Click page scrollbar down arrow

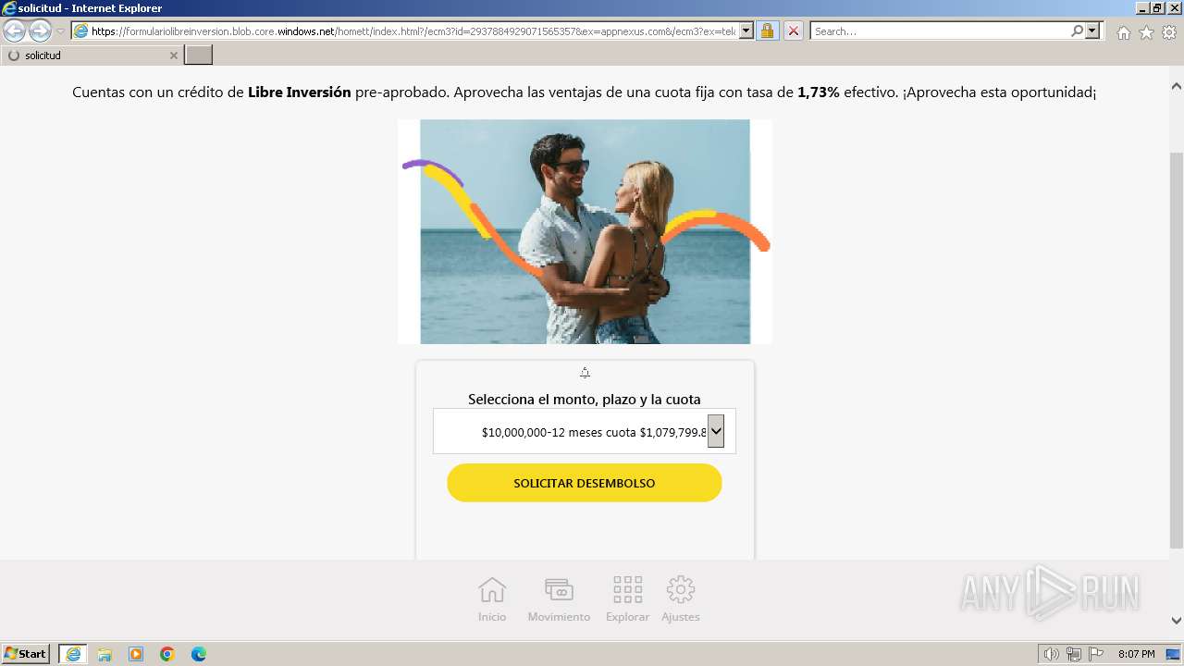[1177, 621]
